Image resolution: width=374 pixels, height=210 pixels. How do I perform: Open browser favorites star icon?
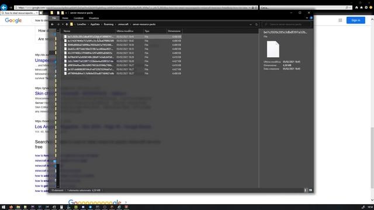point(361,8)
